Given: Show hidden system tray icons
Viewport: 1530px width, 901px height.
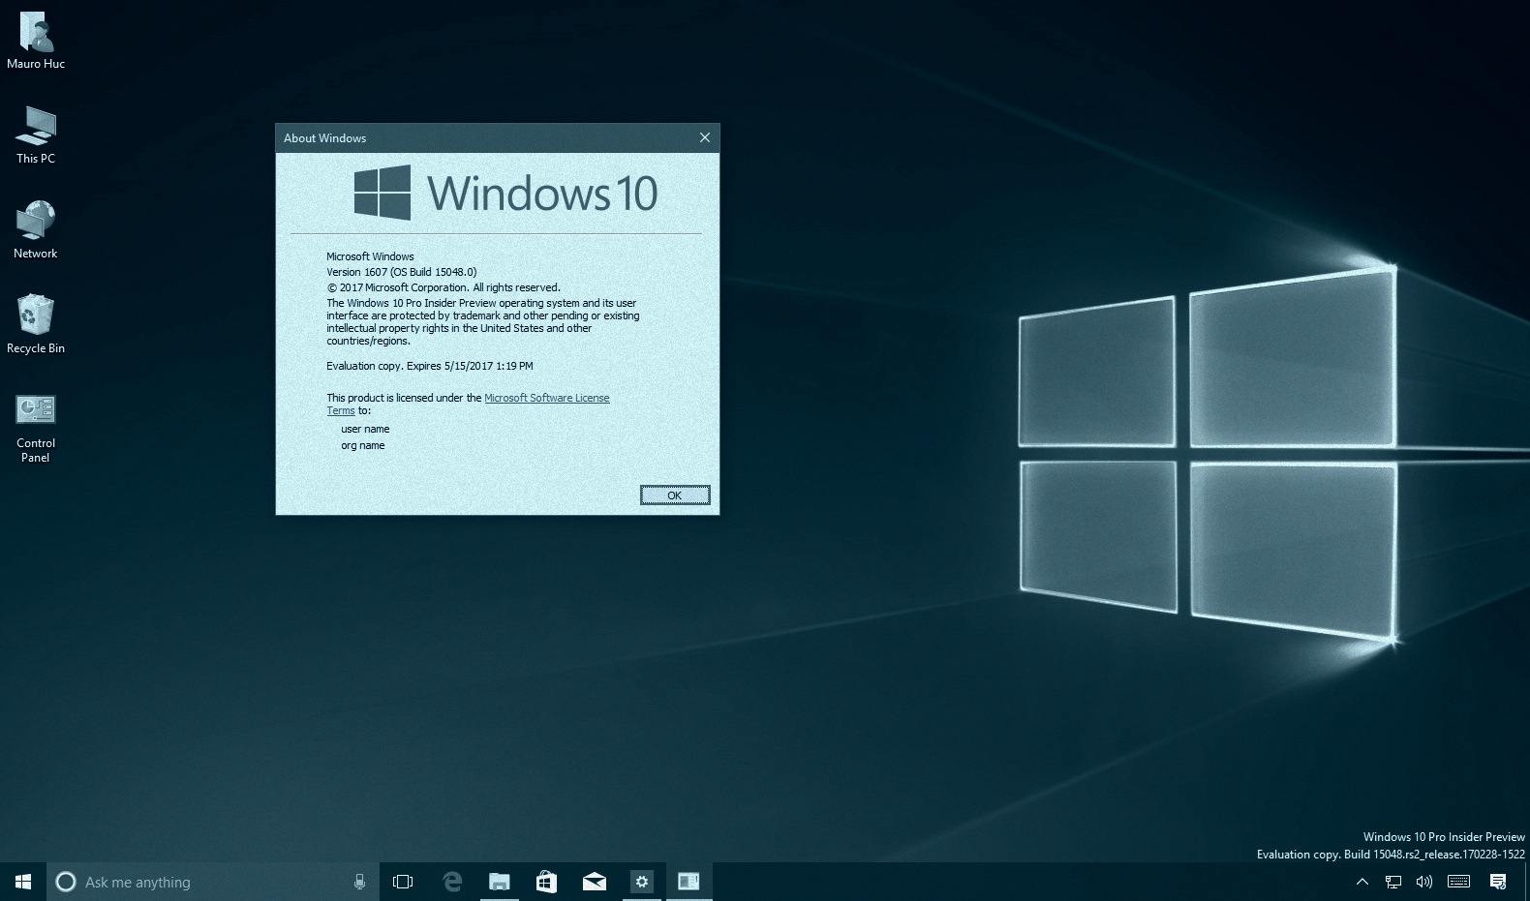Looking at the screenshot, I should (1362, 882).
